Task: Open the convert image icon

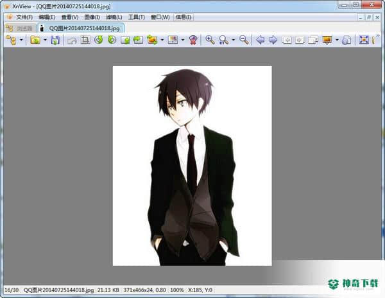Action: pyautogui.click(x=152, y=40)
